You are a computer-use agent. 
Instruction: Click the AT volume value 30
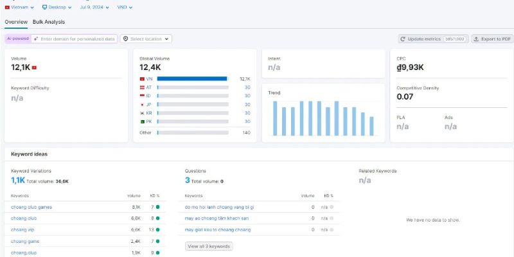[247, 87]
